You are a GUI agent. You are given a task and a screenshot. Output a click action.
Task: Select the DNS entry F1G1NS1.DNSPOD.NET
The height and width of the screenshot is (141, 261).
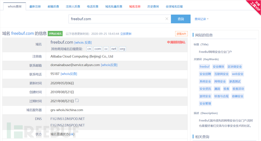(x=67, y=119)
